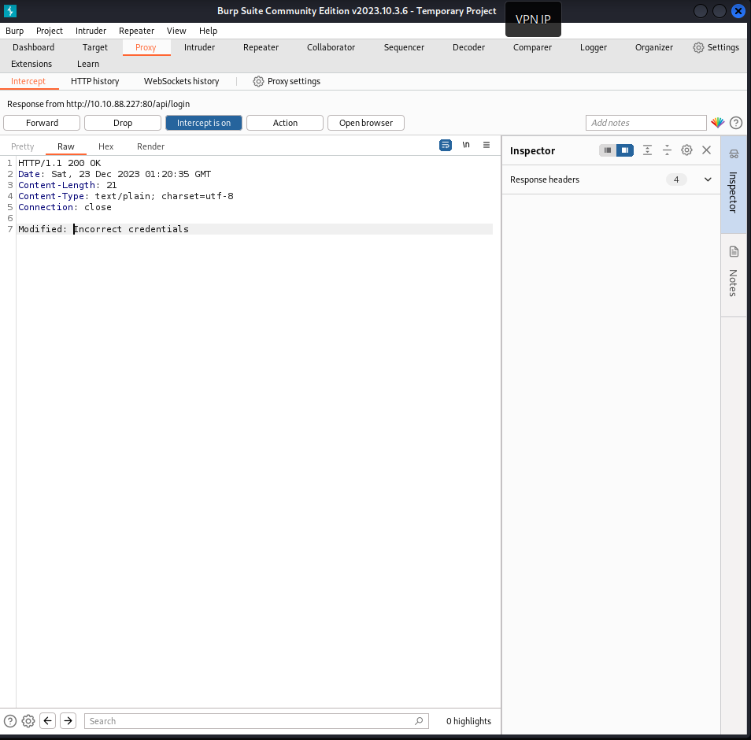
Task: Open the View menu
Action: coord(176,31)
